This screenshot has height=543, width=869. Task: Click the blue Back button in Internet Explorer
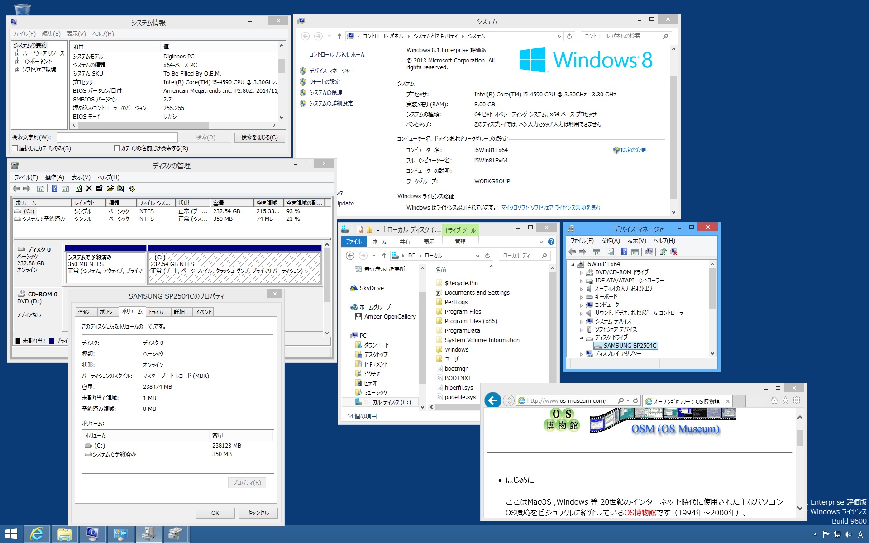click(x=493, y=400)
